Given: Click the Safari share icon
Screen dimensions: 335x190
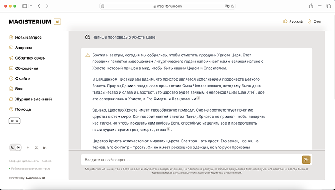Looking at the screenshot, I should pos(311,6).
